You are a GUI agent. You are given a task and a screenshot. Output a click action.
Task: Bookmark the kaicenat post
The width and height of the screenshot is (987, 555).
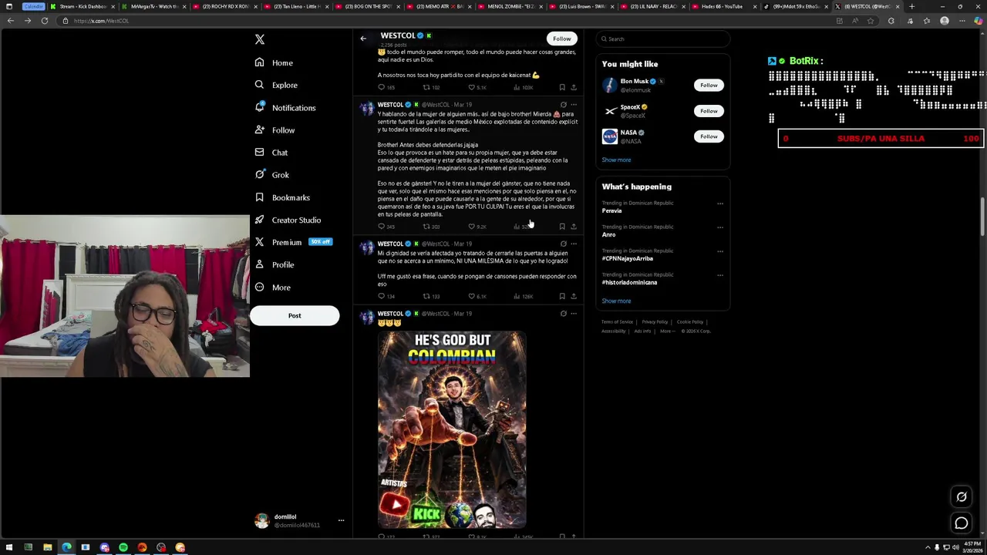pyautogui.click(x=562, y=87)
